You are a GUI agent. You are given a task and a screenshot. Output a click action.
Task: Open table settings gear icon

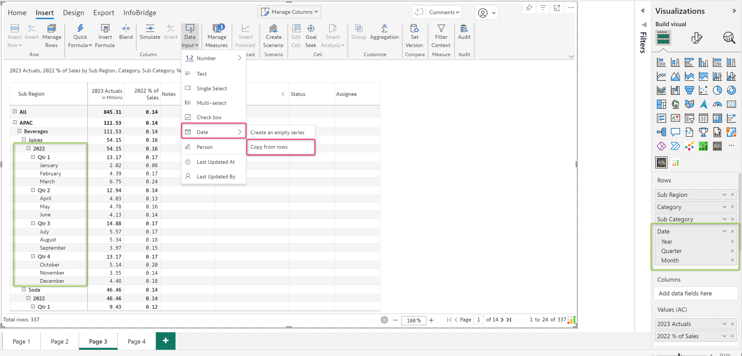click(x=384, y=320)
